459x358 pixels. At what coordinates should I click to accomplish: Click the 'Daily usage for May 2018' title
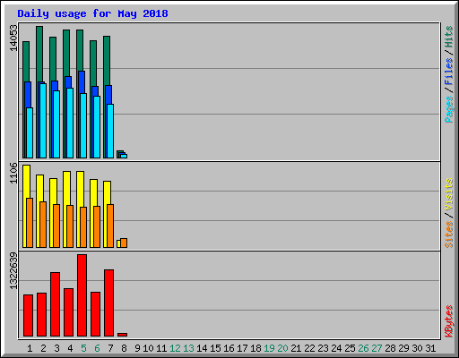point(92,13)
